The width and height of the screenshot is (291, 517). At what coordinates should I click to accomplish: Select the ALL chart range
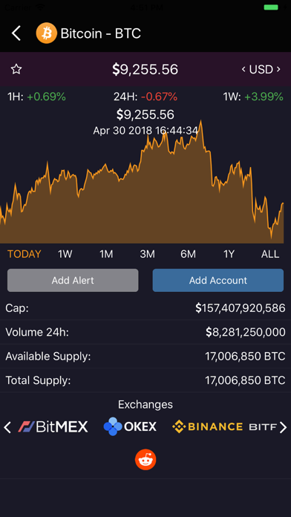(270, 254)
